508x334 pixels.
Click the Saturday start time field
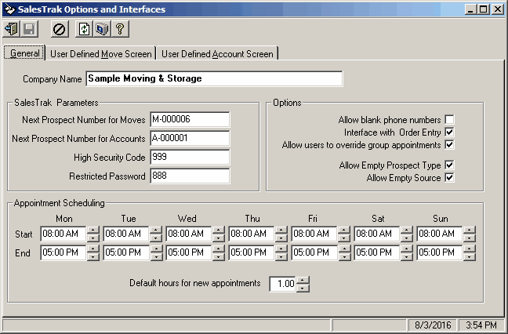coord(377,234)
